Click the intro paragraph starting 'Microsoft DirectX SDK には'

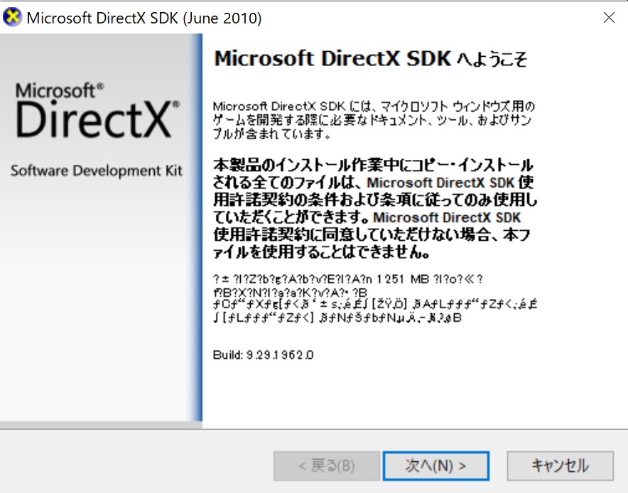pos(374,120)
